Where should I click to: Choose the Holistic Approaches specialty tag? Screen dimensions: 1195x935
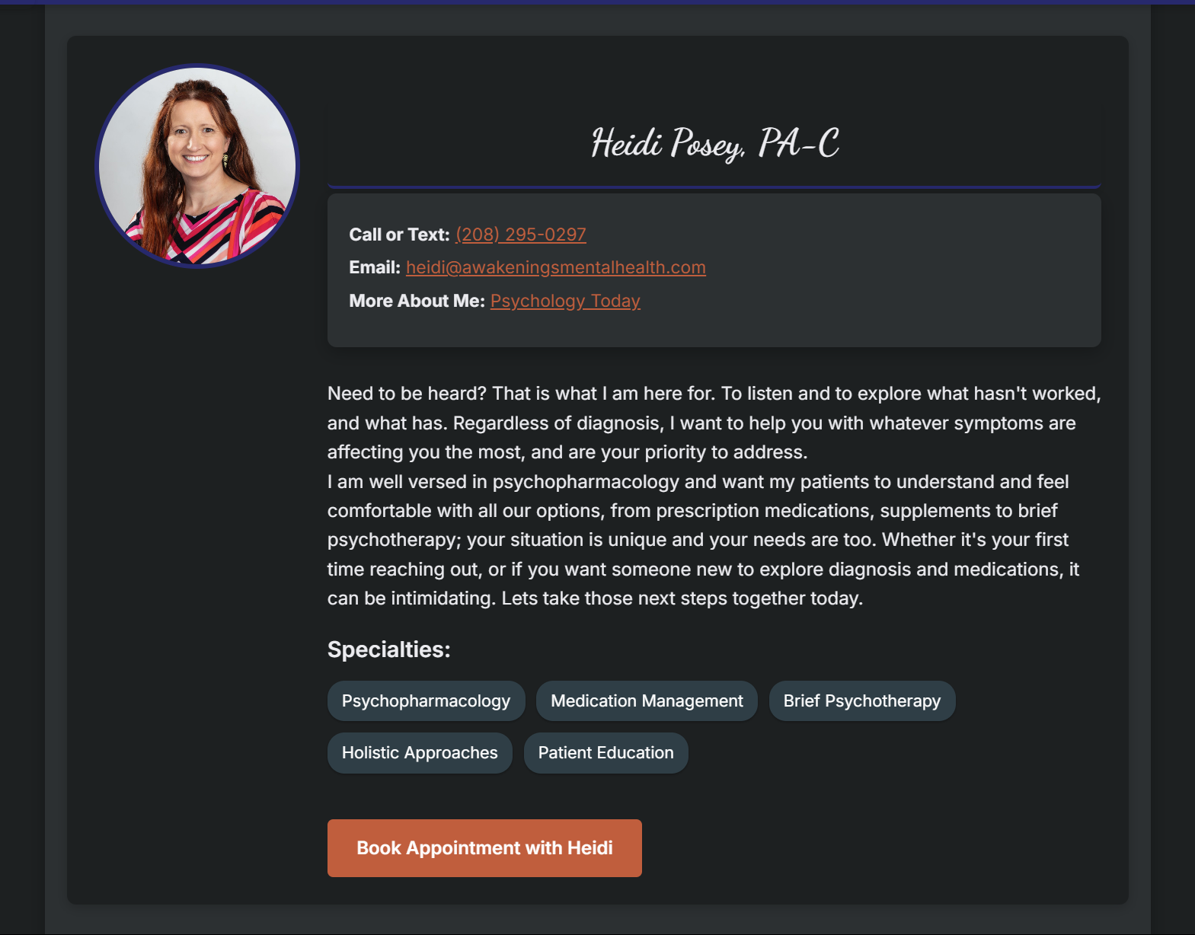(x=420, y=752)
